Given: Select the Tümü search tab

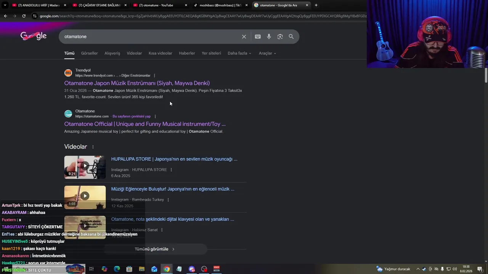Looking at the screenshot, I should coord(69,53).
